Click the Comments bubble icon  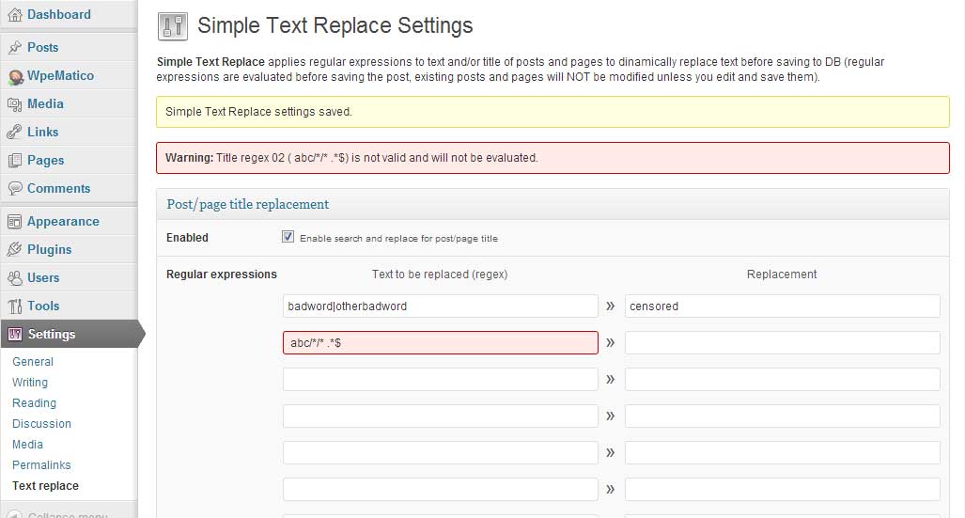(14, 189)
